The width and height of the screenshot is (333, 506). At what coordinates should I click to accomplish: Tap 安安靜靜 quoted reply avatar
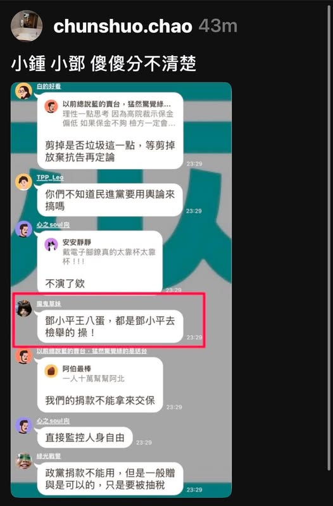(51, 244)
